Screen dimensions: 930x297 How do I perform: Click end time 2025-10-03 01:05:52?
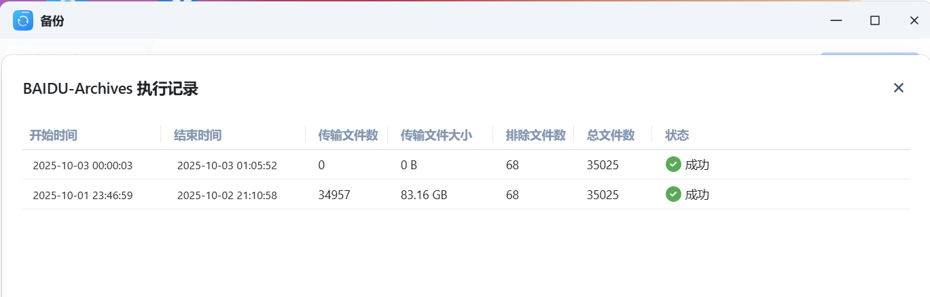tap(227, 165)
